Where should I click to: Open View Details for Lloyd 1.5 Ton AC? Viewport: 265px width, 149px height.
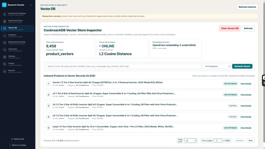coord(246,128)
